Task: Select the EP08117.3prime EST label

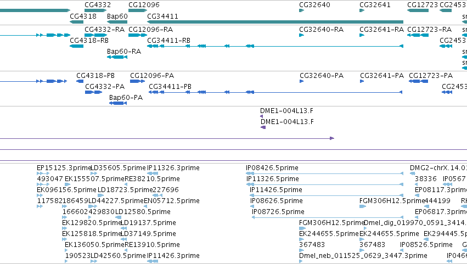Action: (x=441, y=190)
